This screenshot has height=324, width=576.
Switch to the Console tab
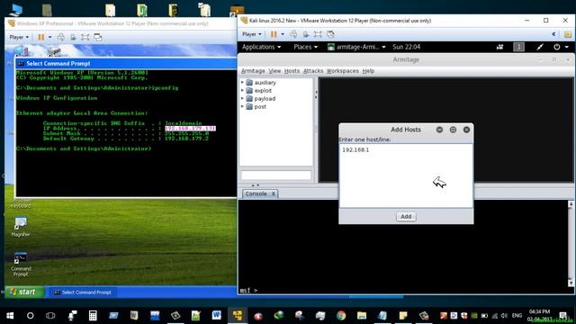tap(256, 193)
